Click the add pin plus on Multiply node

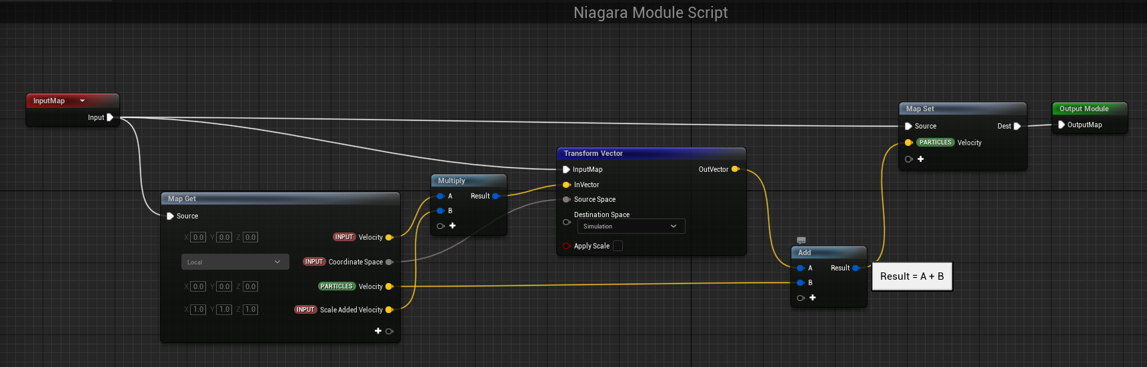[452, 226]
